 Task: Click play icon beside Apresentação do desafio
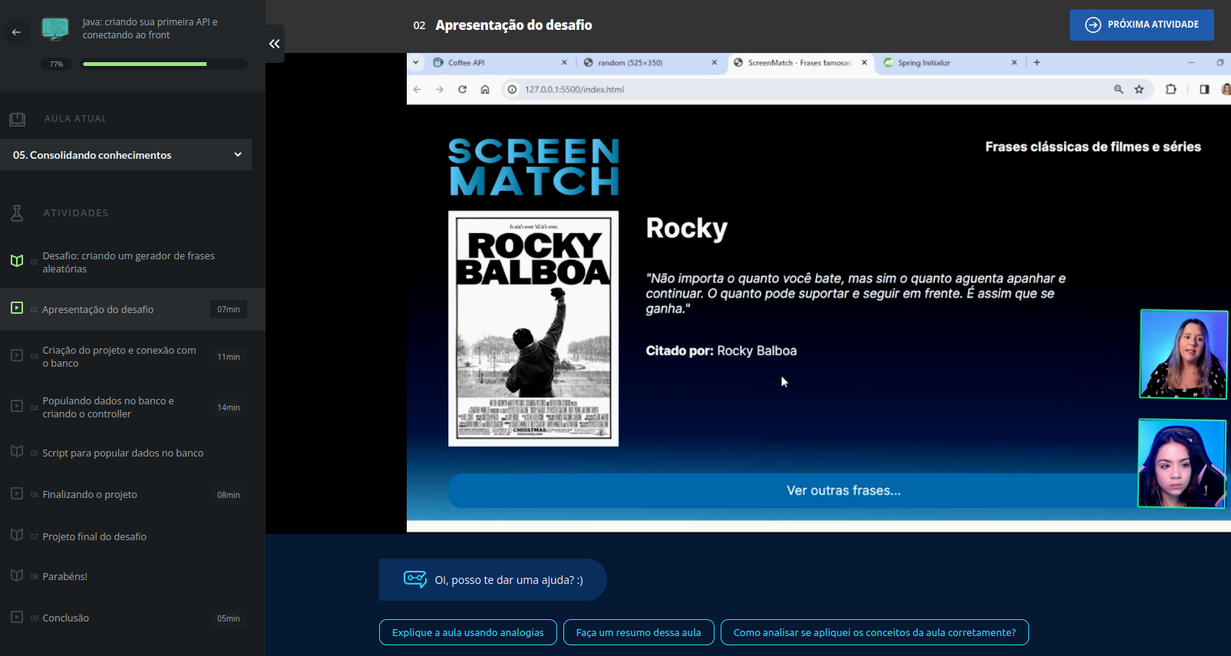point(17,308)
